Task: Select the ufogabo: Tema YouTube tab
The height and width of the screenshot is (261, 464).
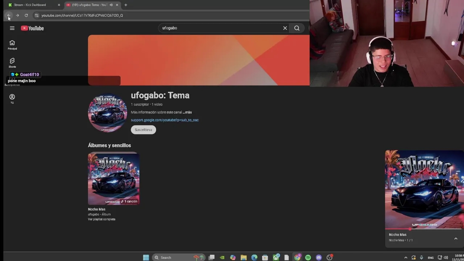Action: (x=92, y=5)
